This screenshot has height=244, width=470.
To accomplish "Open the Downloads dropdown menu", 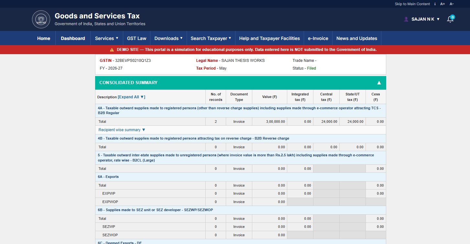I will (x=169, y=38).
